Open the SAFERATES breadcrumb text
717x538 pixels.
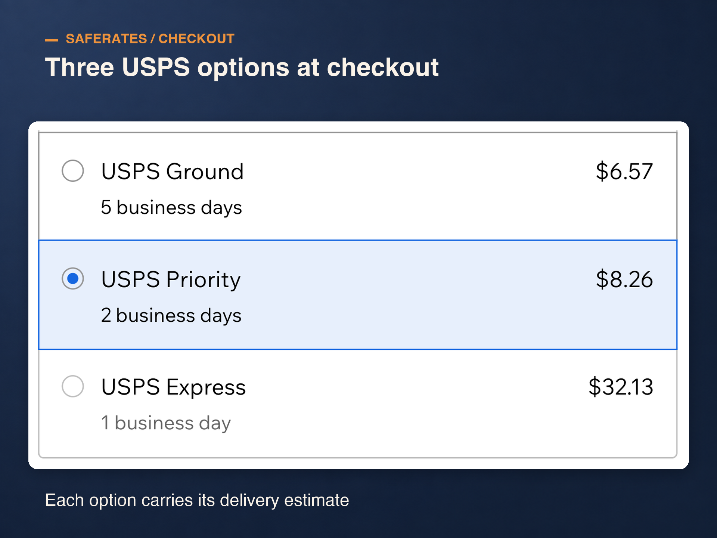click(106, 39)
